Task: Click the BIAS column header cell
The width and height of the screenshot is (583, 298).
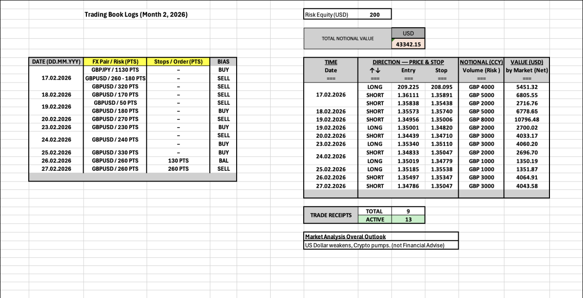Action: pyautogui.click(x=223, y=62)
